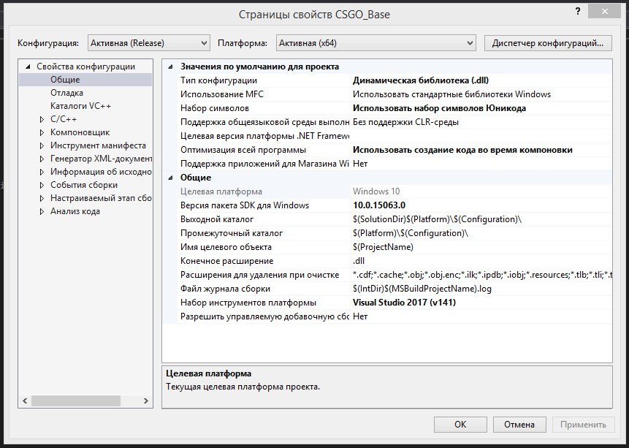
Task: Click the $(SolutionDir)$(Platform)\$(Configuration)\ value
Action: [437, 219]
